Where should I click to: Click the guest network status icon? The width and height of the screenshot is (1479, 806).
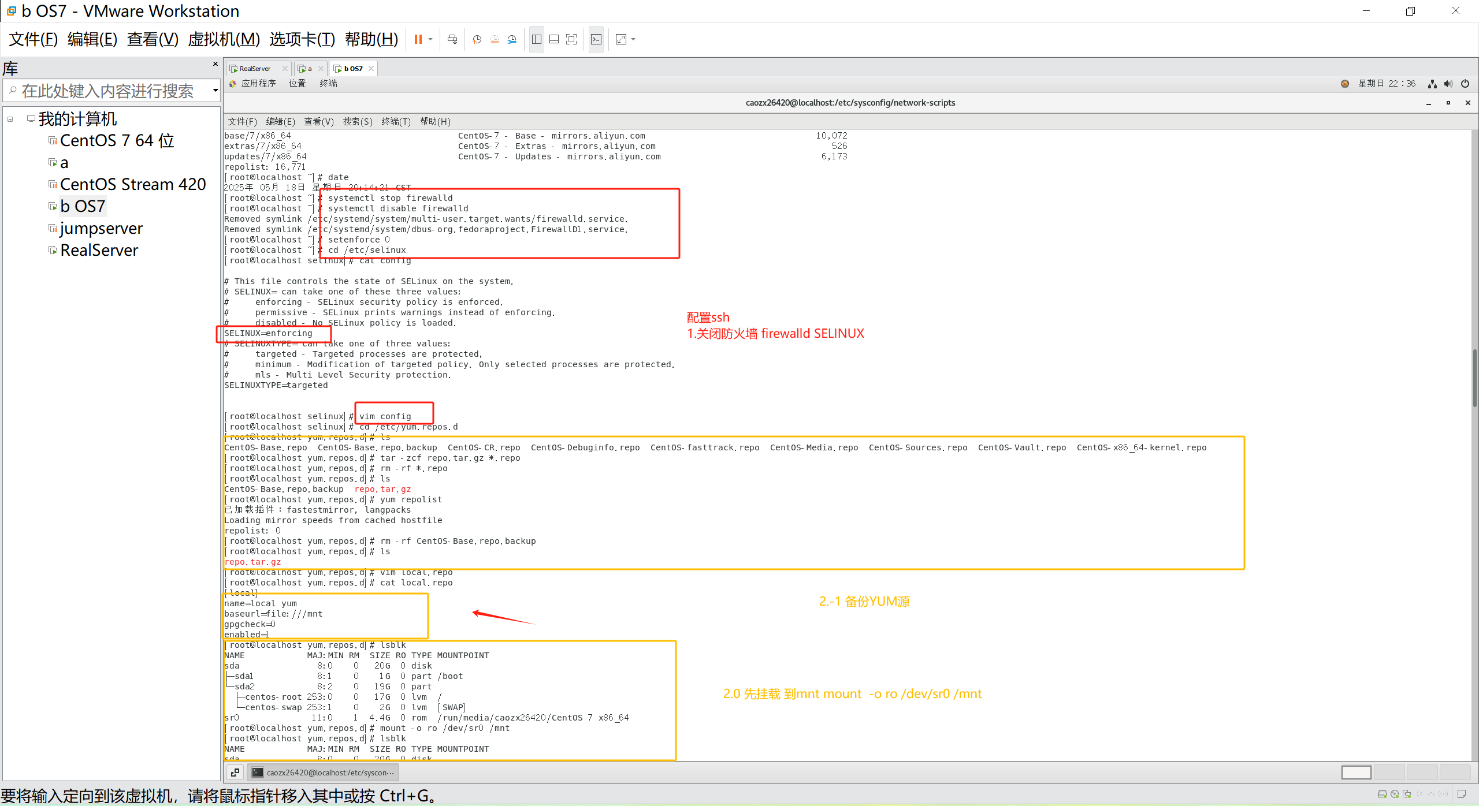click(1432, 84)
